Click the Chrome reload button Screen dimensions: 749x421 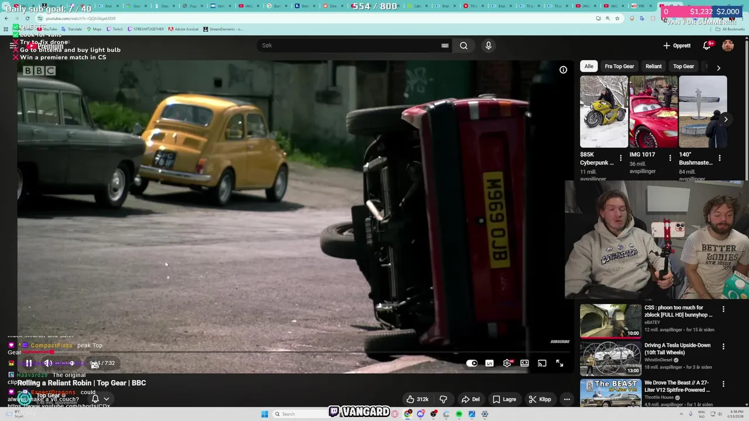pyautogui.click(x=27, y=18)
